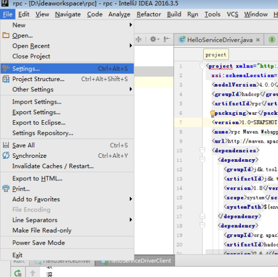Open the Analyze menu
Image resolution: width=278 pixels, height=277 pixels.
coord(119,14)
